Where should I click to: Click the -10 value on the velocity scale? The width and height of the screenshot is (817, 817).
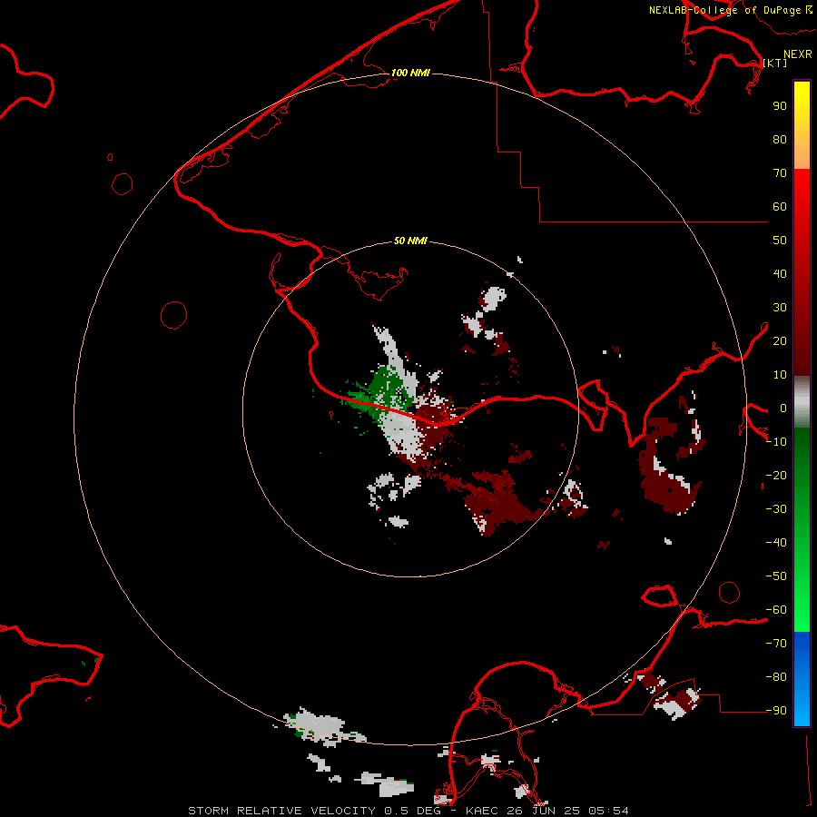tap(776, 442)
